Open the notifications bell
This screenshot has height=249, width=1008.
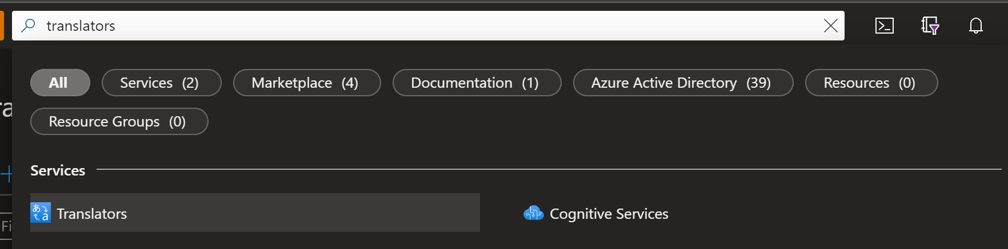[975, 26]
